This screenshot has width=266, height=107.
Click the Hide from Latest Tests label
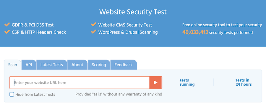[x=35, y=95]
